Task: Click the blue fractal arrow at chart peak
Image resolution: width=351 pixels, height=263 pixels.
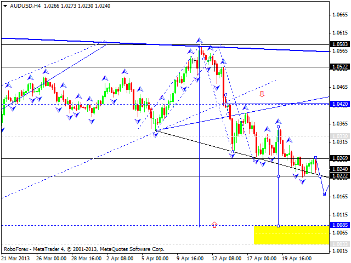Action: pyautogui.click(x=200, y=41)
